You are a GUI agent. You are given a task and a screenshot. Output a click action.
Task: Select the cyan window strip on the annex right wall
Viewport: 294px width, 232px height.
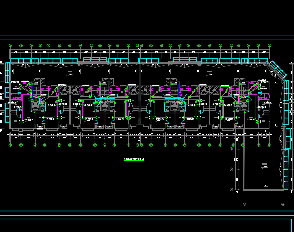287,168
